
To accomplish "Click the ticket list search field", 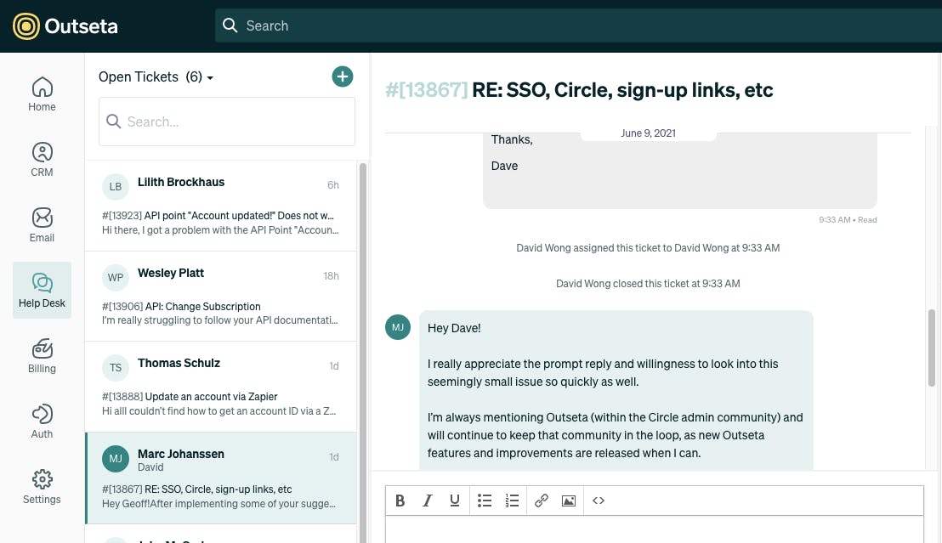I will (226, 122).
